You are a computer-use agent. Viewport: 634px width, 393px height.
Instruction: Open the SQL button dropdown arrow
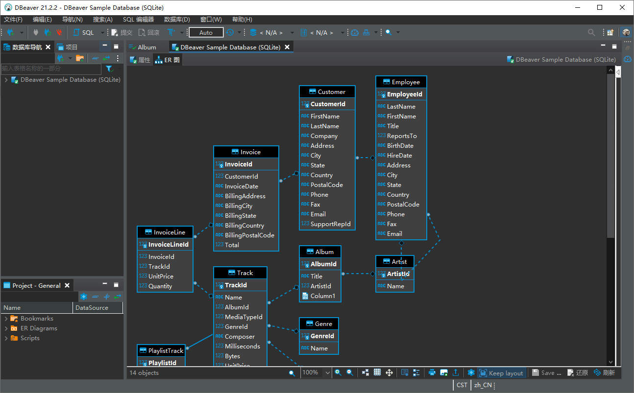click(x=102, y=33)
